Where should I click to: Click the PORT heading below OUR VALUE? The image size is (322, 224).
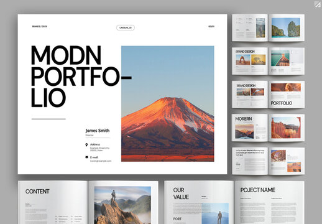point(177,219)
